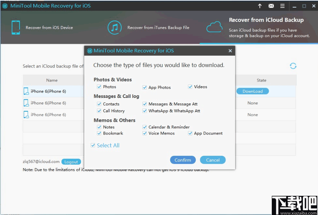
Task: Click the iTunes music note icon
Action: point(115,27)
